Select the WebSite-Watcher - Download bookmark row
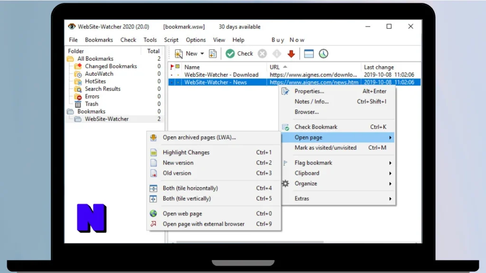This screenshot has height=273, width=486. tap(294, 74)
